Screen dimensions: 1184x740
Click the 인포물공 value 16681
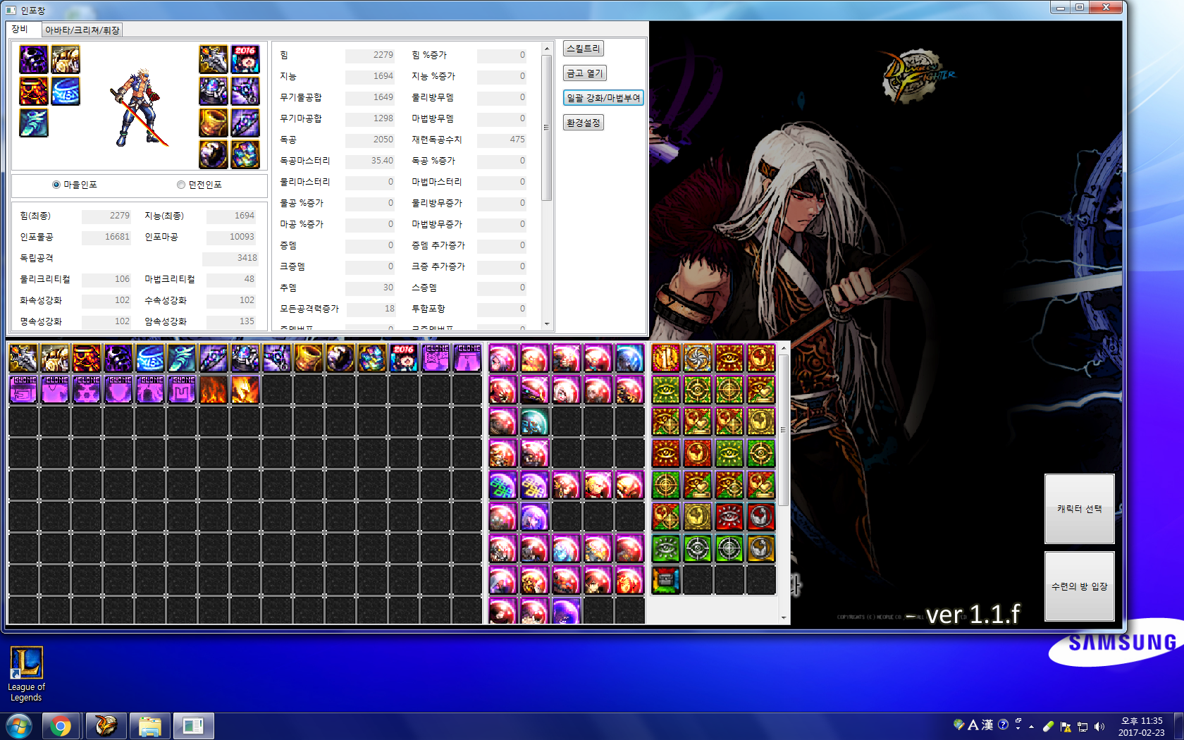[106, 237]
